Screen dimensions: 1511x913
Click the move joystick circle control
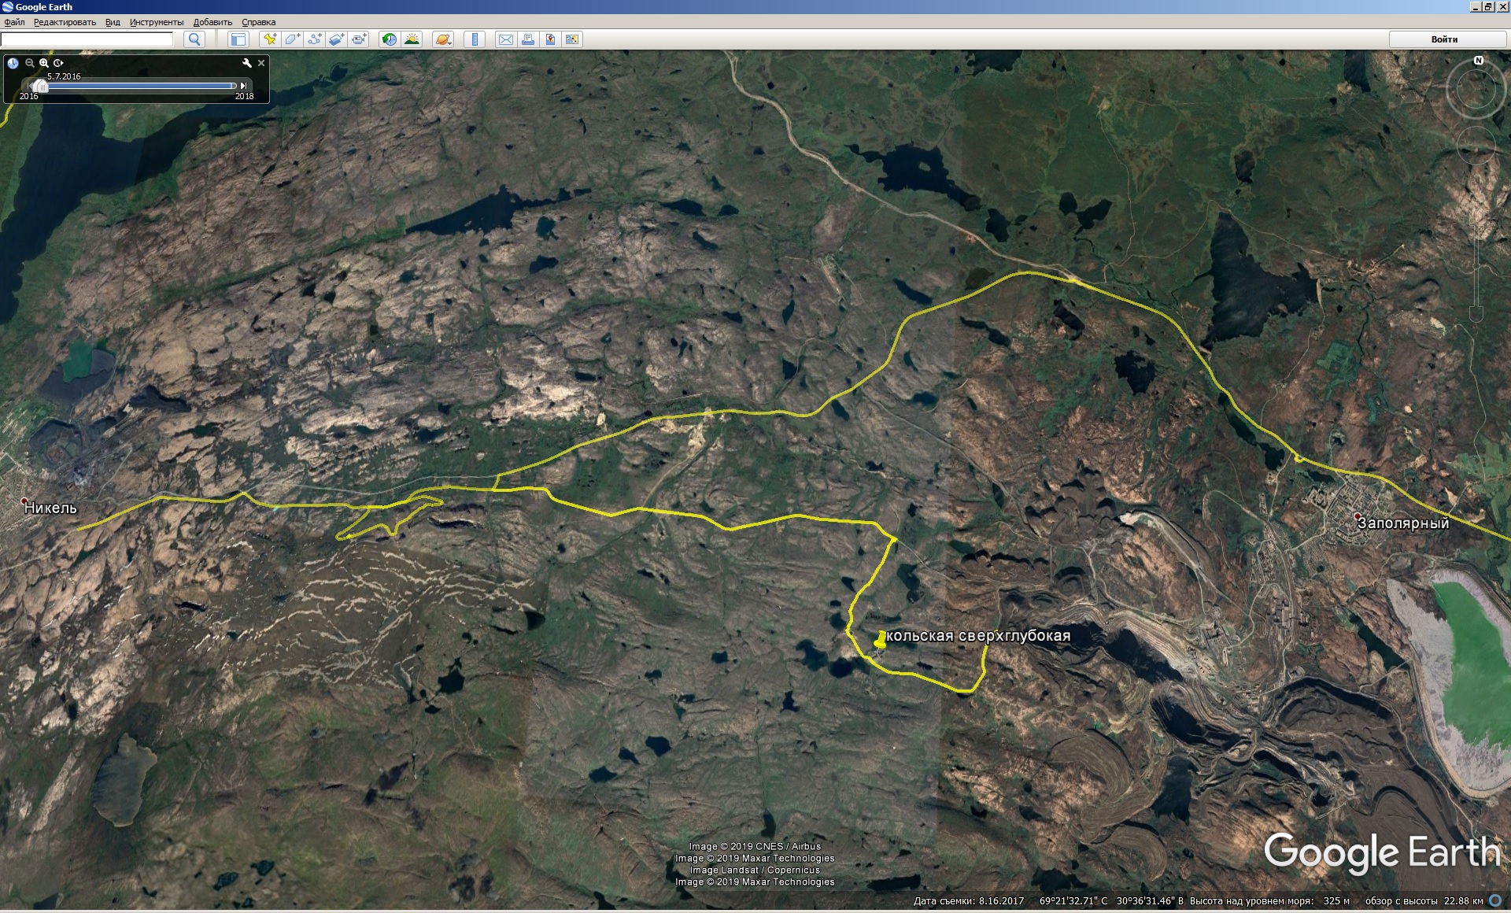[1477, 144]
